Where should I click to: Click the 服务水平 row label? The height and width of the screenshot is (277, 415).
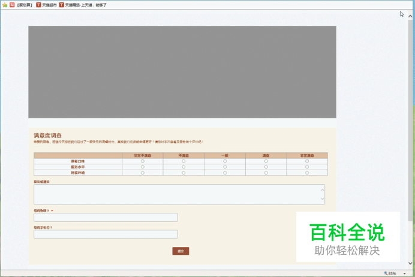click(x=78, y=167)
